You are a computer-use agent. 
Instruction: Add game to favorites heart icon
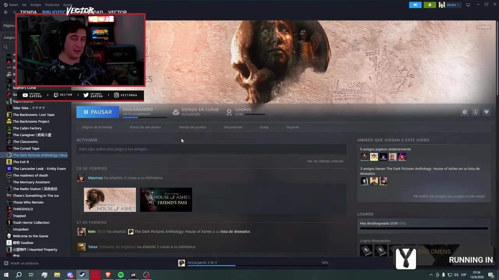(486, 112)
